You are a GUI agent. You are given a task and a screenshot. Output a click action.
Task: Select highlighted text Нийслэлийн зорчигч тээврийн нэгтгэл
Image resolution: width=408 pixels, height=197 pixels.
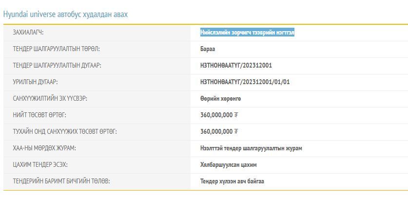(247, 33)
